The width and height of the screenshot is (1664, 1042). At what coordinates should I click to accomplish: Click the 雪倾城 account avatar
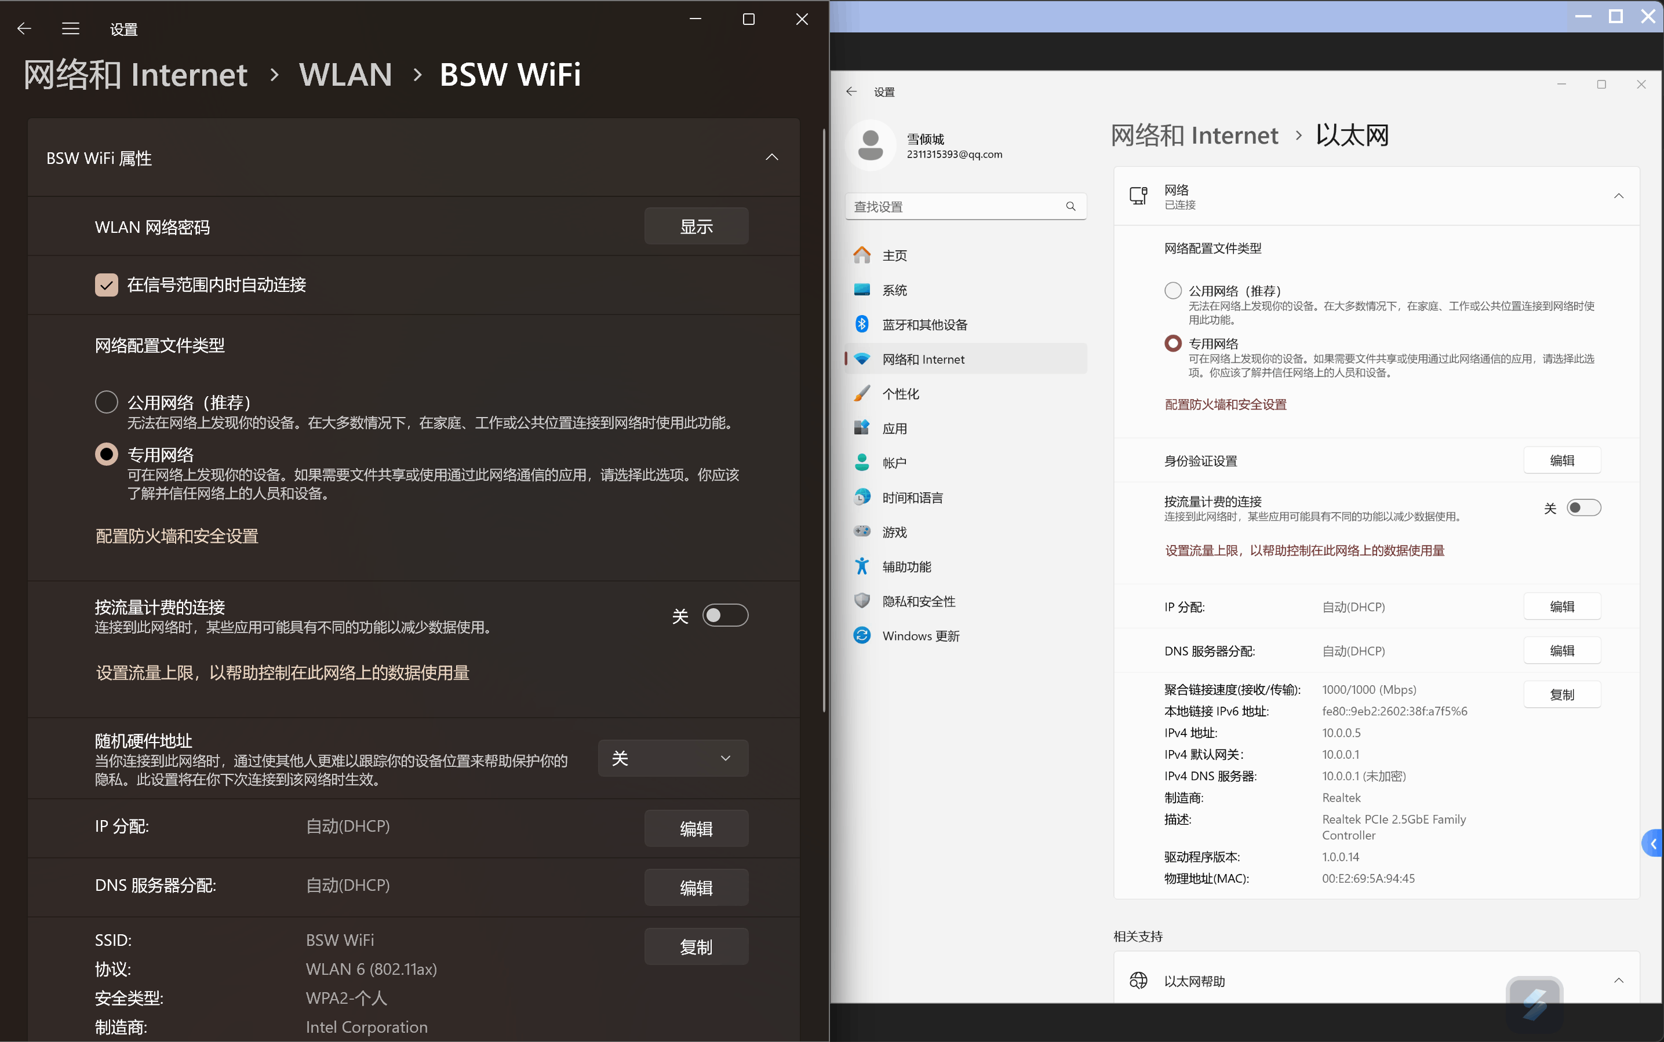coord(871,145)
